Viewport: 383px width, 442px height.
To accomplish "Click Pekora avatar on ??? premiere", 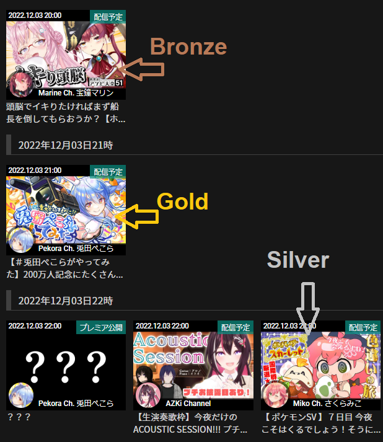I will pyautogui.click(x=21, y=396).
